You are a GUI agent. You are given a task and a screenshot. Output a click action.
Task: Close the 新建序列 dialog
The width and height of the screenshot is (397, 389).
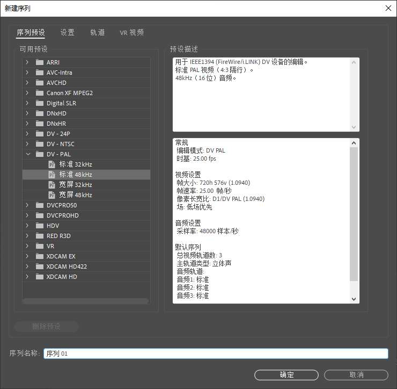click(x=388, y=8)
